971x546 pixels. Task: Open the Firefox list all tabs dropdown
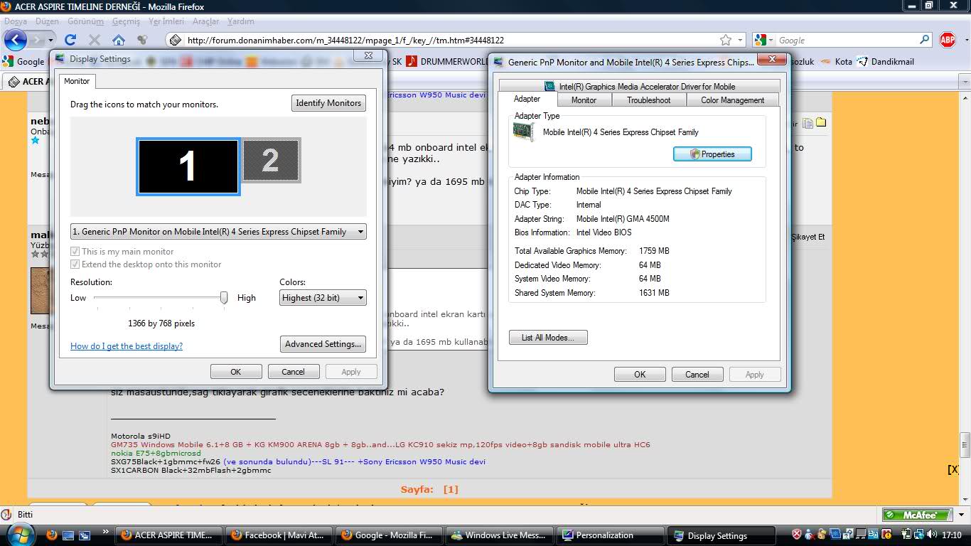tap(965, 82)
